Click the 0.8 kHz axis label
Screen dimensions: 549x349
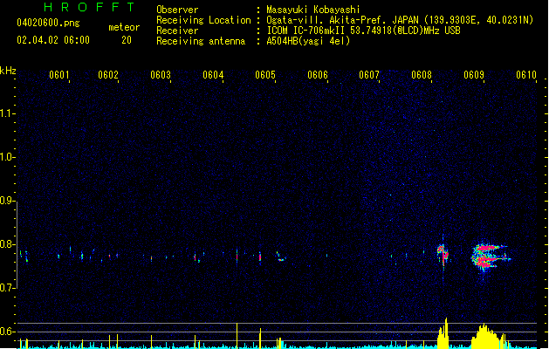pyautogui.click(x=7, y=244)
